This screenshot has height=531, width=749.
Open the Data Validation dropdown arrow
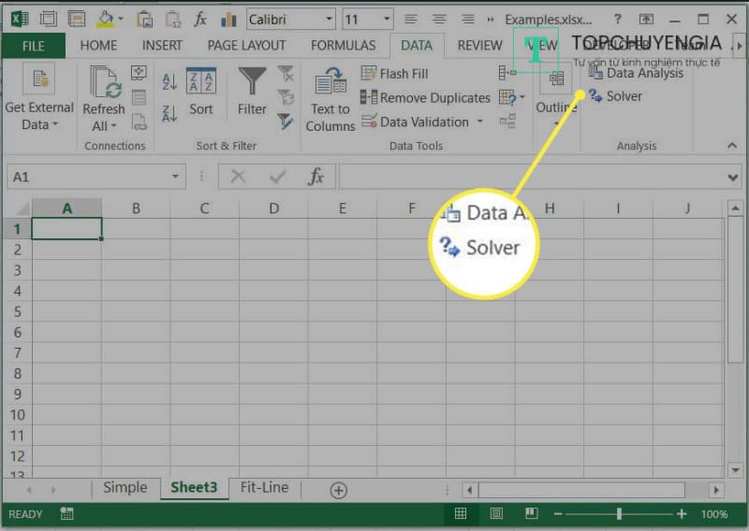(480, 122)
